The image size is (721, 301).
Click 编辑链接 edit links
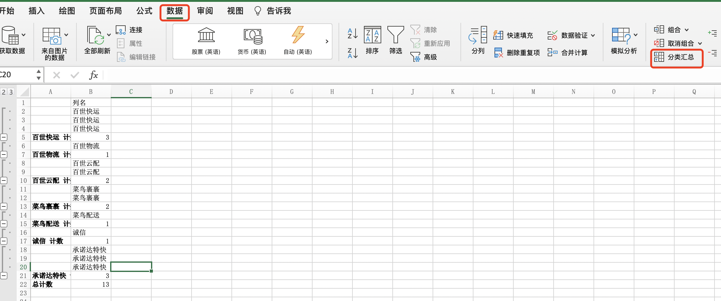[x=136, y=57]
